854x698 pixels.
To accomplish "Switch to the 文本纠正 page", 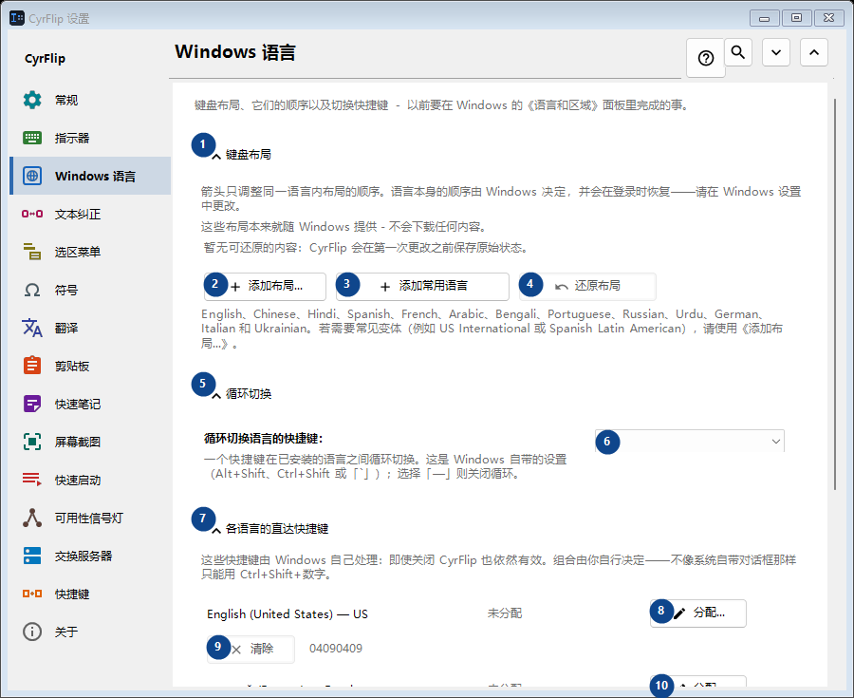I will coord(90,214).
